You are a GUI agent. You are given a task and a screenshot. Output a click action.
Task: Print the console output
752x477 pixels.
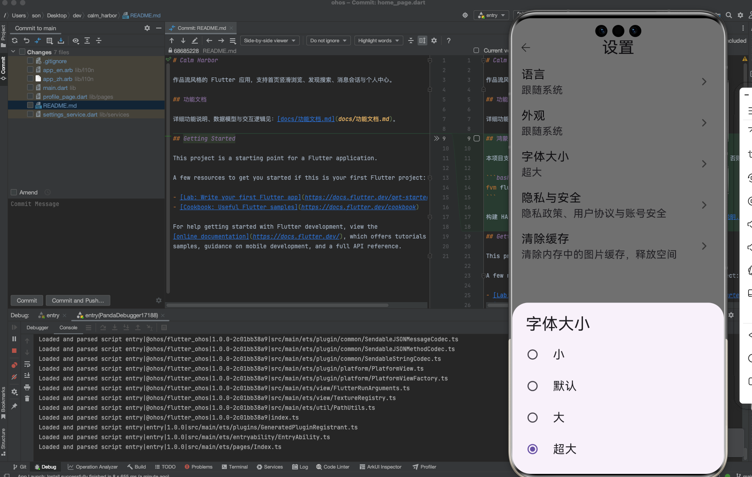27,387
